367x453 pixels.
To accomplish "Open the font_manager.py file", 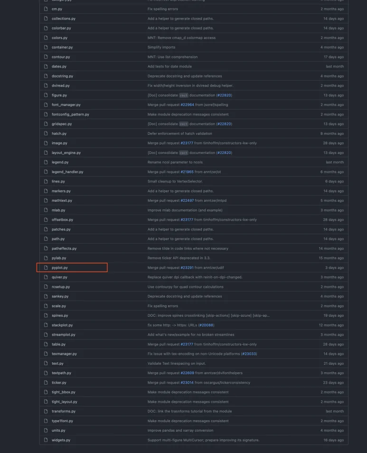I will tap(66, 104).
